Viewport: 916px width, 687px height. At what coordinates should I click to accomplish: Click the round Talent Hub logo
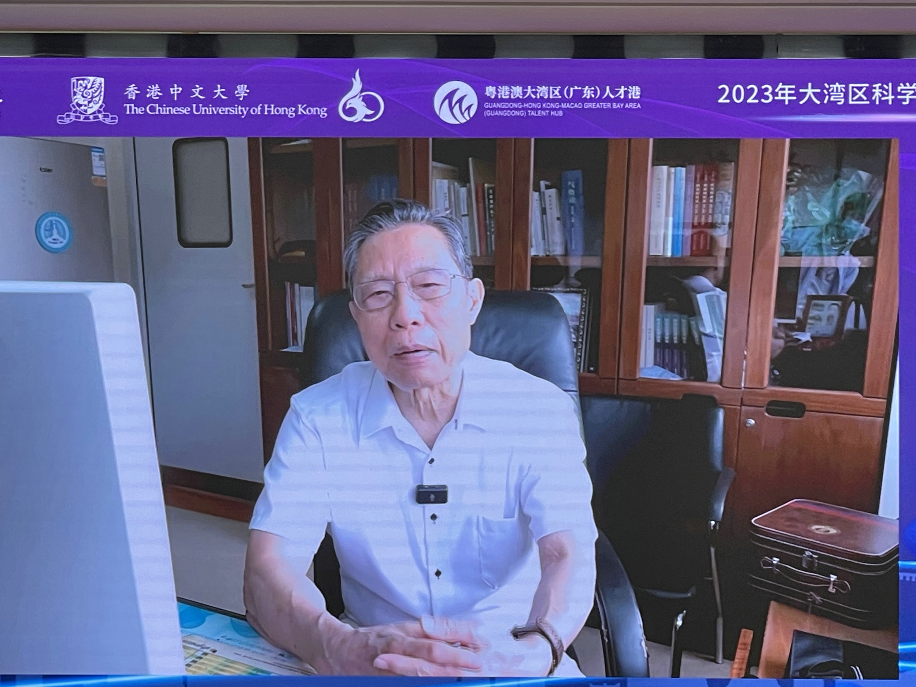tap(455, 102)
